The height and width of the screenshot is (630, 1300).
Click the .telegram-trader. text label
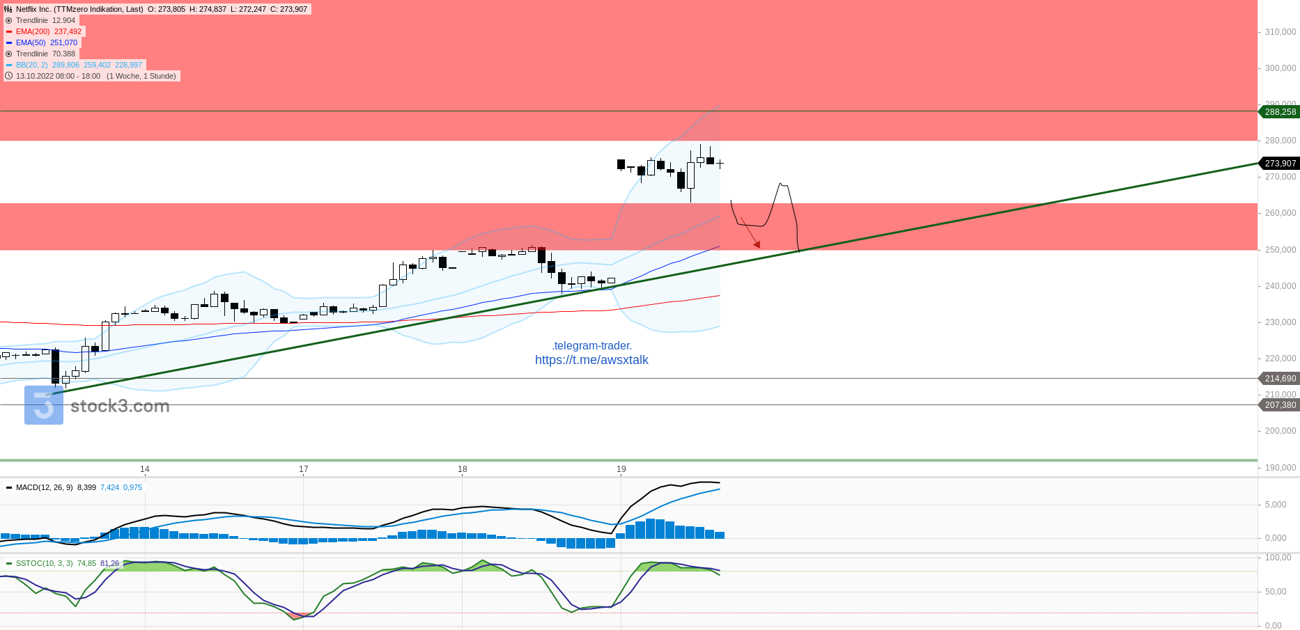coord(591,345)
